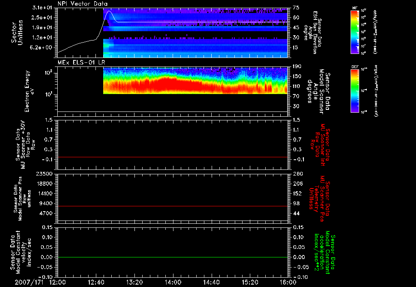Image resolution: width=416 pixels, height=287 pixels.
Task: Click the '75' sun elevation axis value
Action: pos(296,8)
